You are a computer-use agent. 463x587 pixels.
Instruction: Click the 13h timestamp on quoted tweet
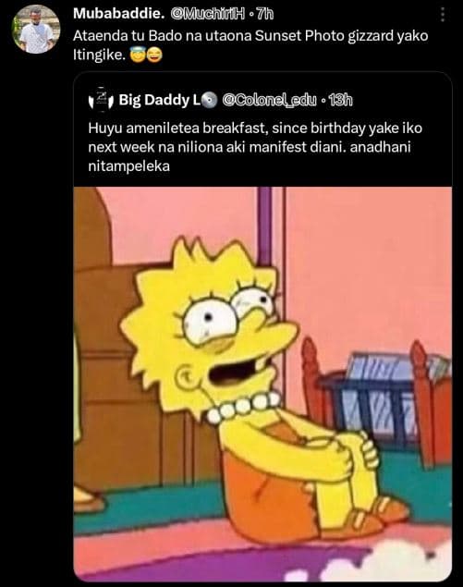(340, 101)
